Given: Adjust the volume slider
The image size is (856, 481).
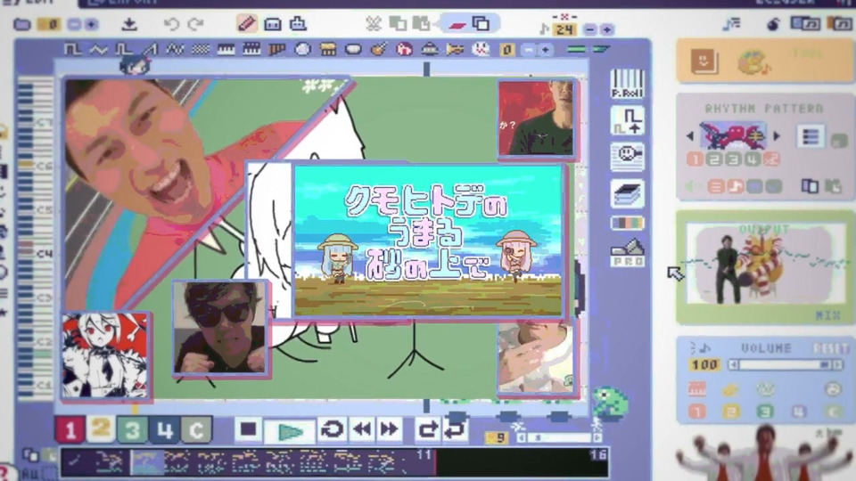Looking at the screenshot, I should (785, 364).
